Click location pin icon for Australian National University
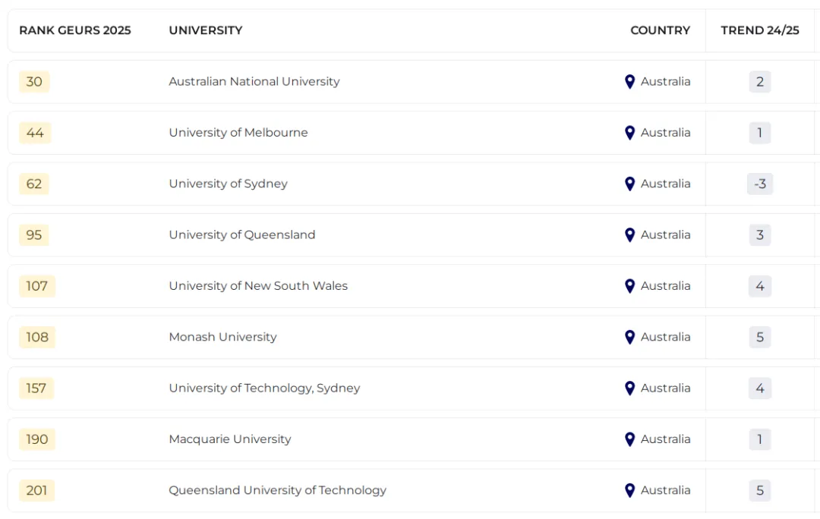Viewport: 820px width, 519px height. pyautogui.click(x=629, y=81)
